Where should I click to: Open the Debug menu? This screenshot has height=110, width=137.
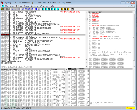(19, 6)
